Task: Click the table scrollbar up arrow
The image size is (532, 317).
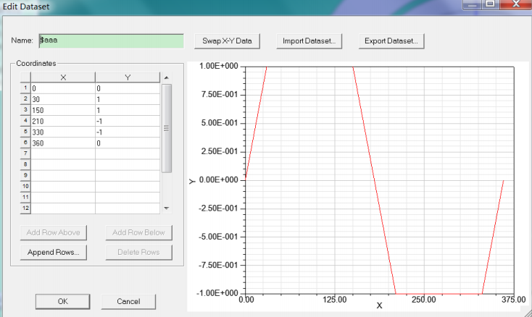Action: 166,77
